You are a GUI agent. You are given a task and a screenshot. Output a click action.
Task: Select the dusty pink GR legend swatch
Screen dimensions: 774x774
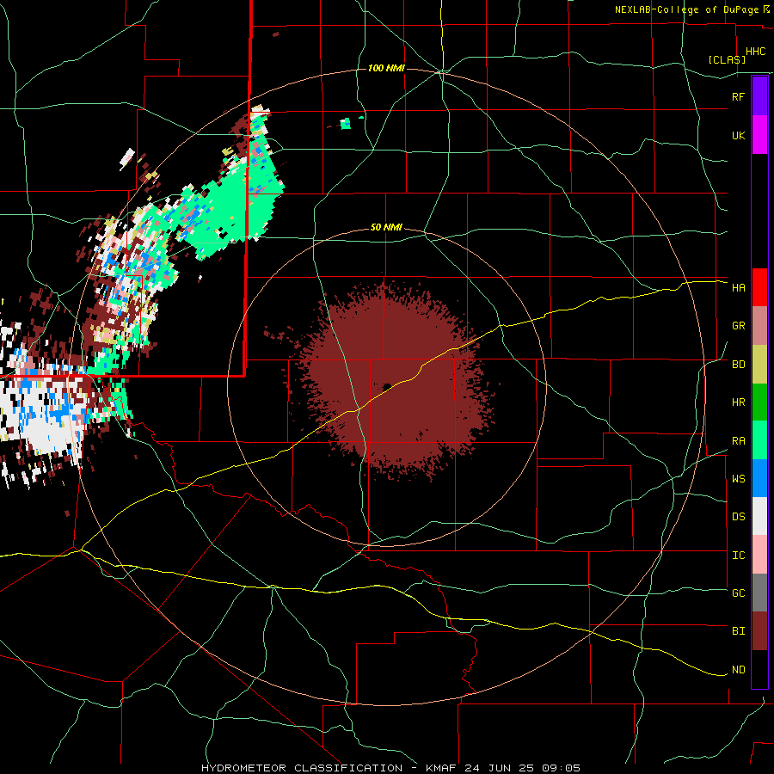click(759, 326)
